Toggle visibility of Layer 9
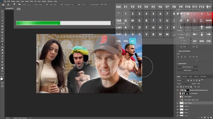Image resolution: width=213 pixels, height=119 pixels. click(177, 109)
